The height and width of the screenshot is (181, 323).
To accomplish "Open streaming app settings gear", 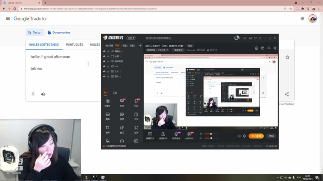I will pos(244,136).
